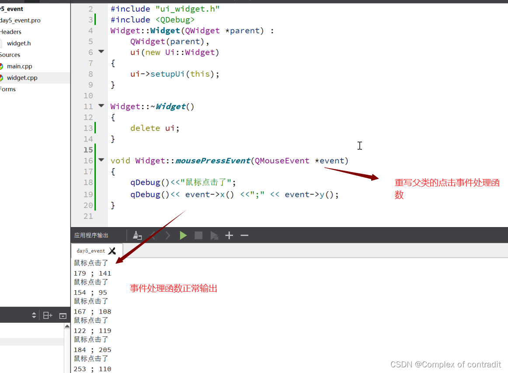Expand the Headers folder
The height and width of the screenshot is (373, 508).
point(10,32)
